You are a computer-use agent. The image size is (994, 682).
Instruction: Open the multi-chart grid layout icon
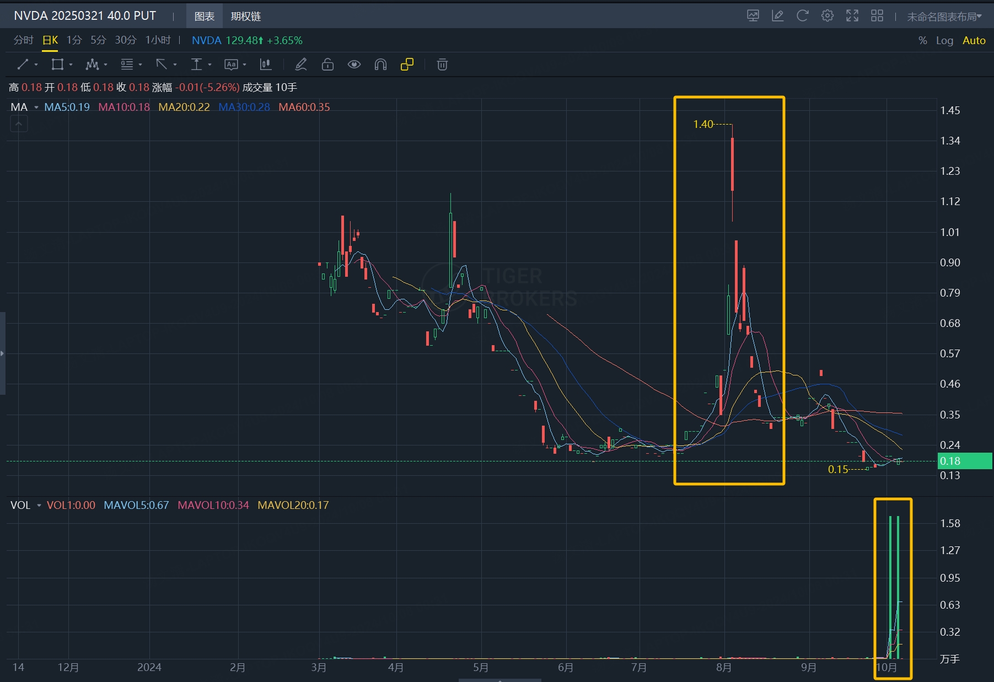(x=877, y=16)
